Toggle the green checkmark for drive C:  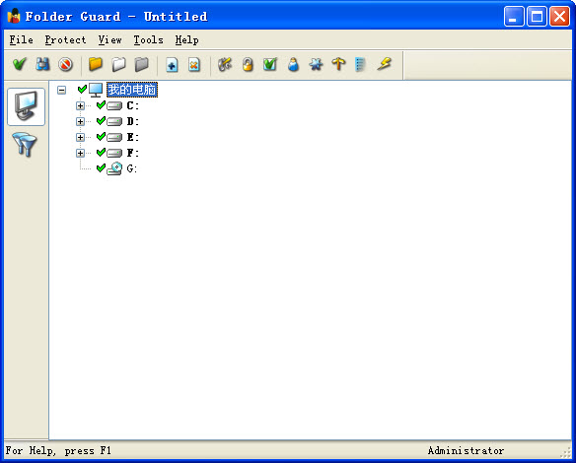[101, 105]
